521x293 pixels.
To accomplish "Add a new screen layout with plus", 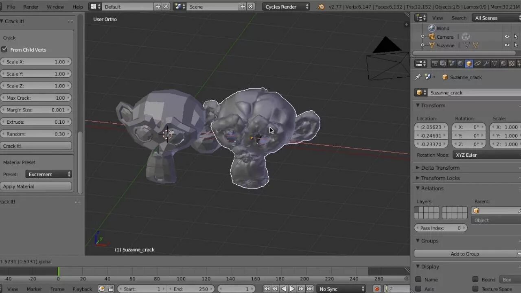I will (x=158, y=7).
